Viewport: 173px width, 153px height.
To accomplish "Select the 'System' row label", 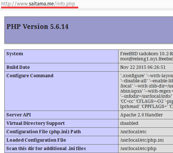I will coord(15,54).
